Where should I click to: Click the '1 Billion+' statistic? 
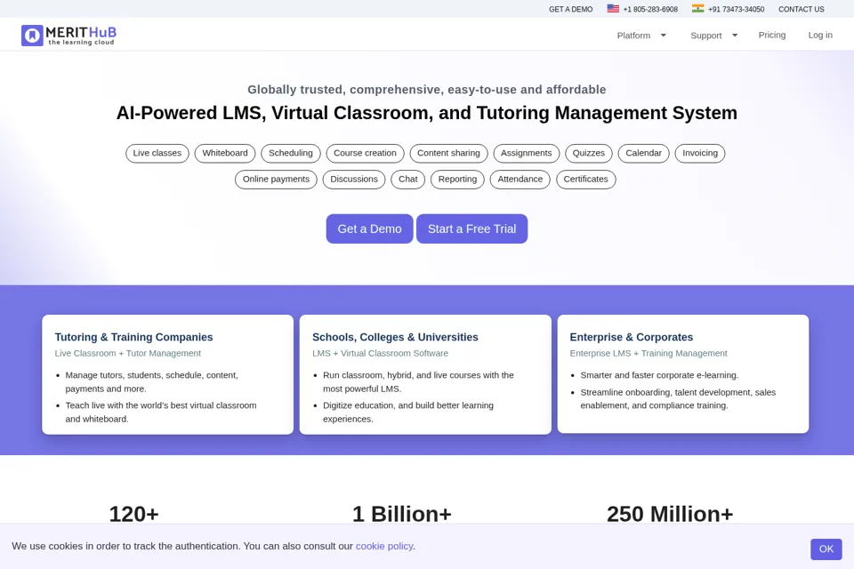point(402,514)
